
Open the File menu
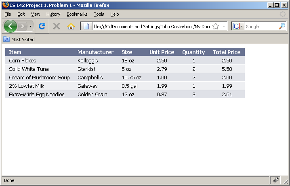[8, 14]
